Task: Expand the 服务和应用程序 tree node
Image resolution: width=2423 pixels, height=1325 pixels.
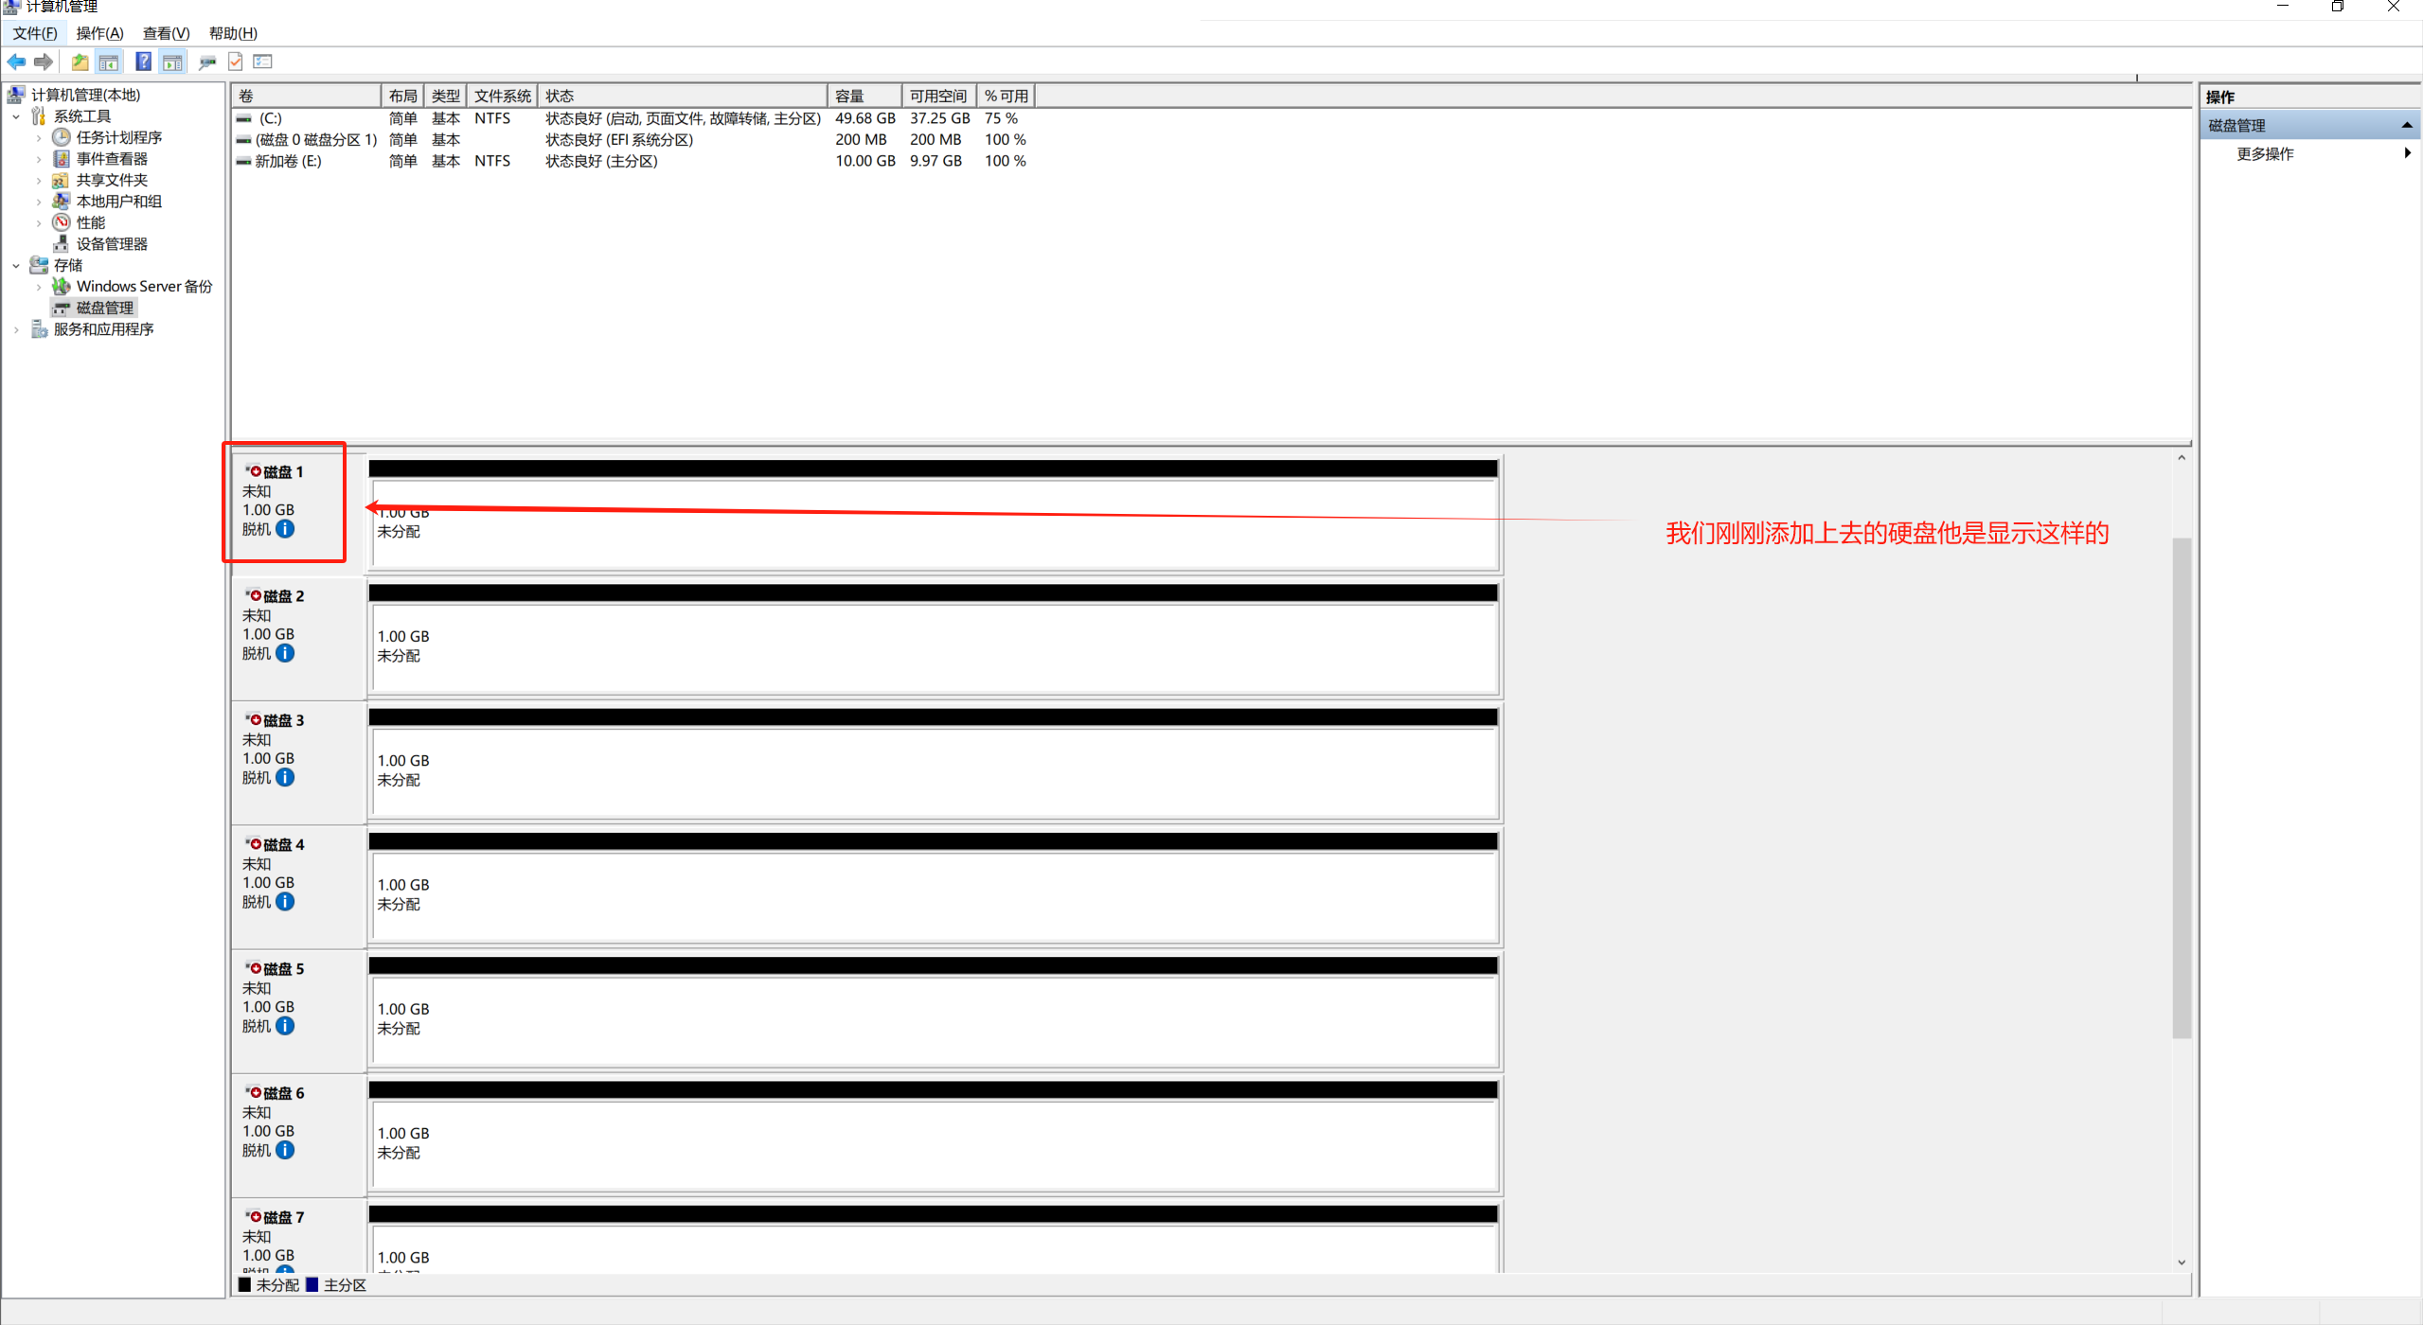Action: coord(16,329)
